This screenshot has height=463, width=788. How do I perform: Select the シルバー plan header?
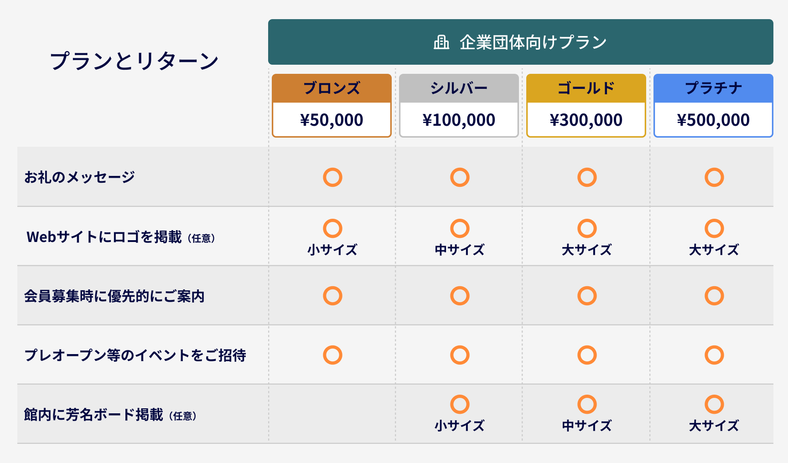click(459, 88)
